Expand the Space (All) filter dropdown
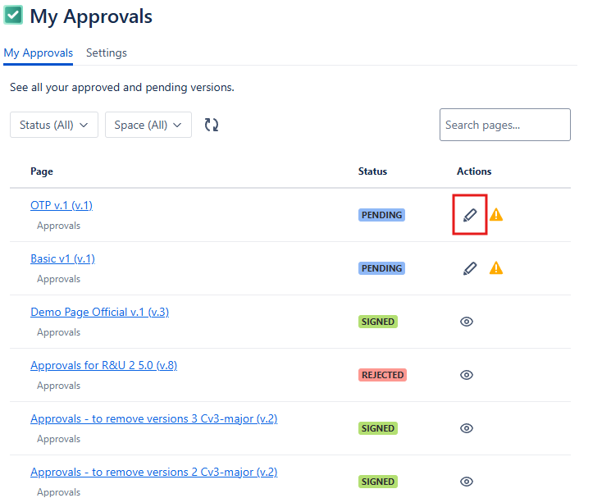Screen dimensions: 611x498 pos(148,125)
